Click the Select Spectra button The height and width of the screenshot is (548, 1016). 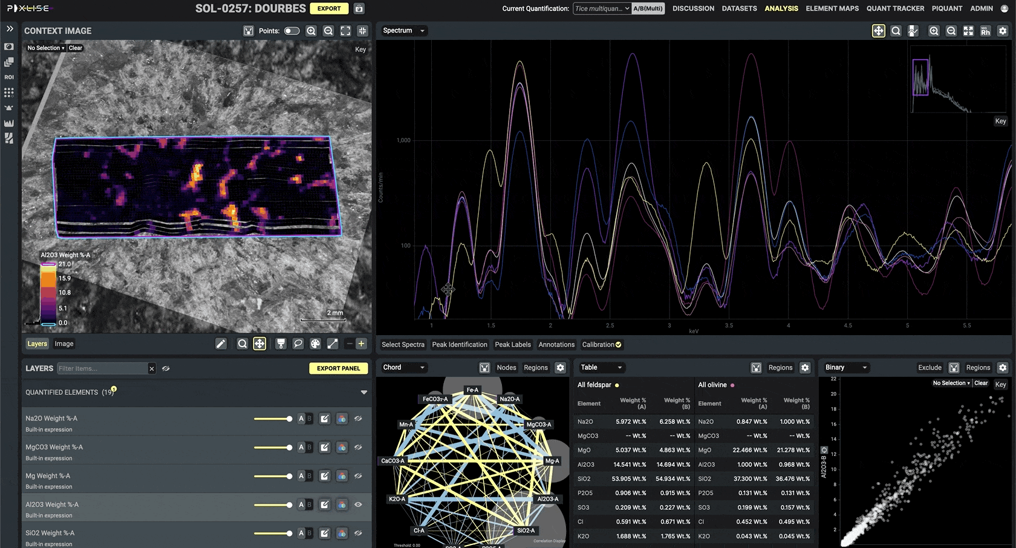tap(403, 345)
